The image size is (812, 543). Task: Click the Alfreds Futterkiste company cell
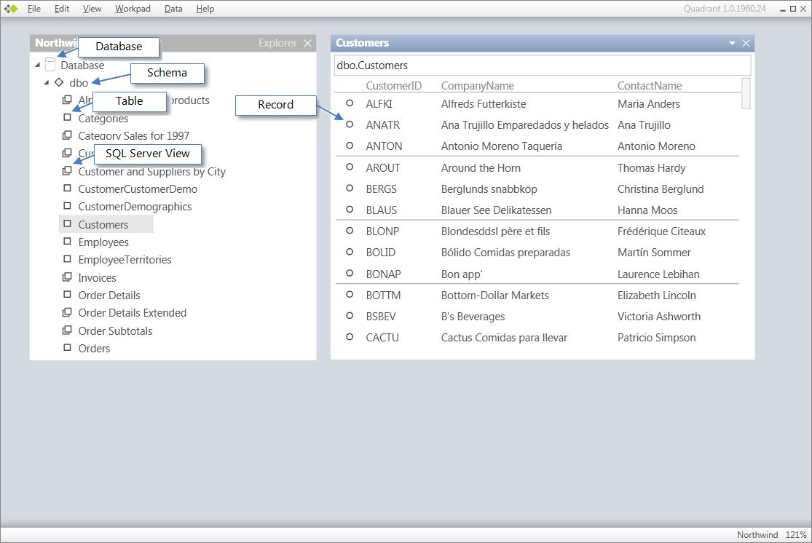pyautogui.click(x=484, y=104)
